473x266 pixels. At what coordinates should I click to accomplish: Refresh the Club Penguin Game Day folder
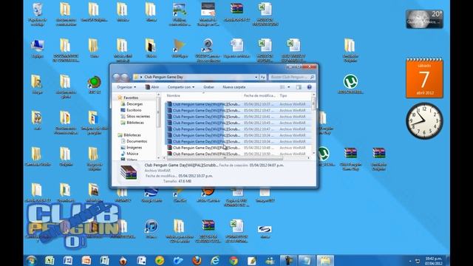(263, 77)
